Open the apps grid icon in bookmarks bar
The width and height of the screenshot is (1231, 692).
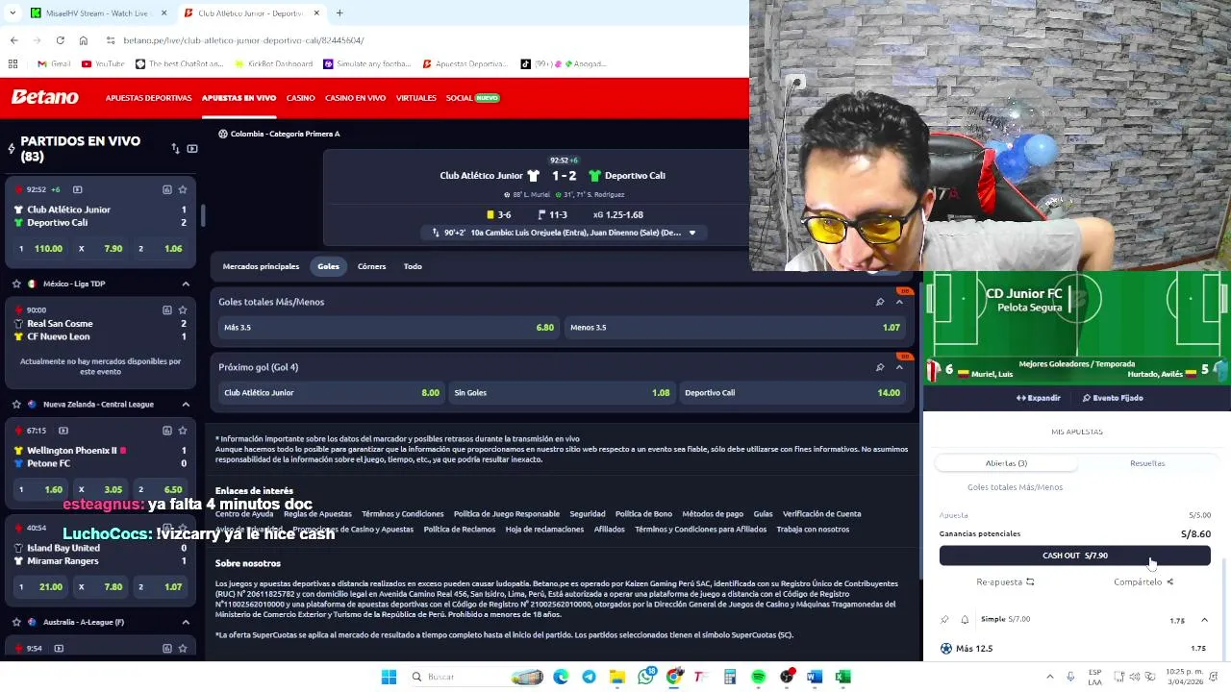(x=13, y=63)
